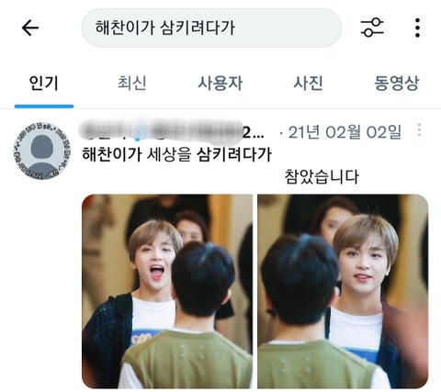Screen dimensions: 441x392
Task: Open the top-right overflow menu
Action: click(417, 28)
